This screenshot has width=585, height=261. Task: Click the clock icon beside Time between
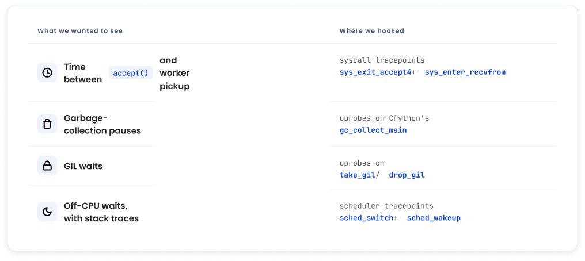(47, 72)
